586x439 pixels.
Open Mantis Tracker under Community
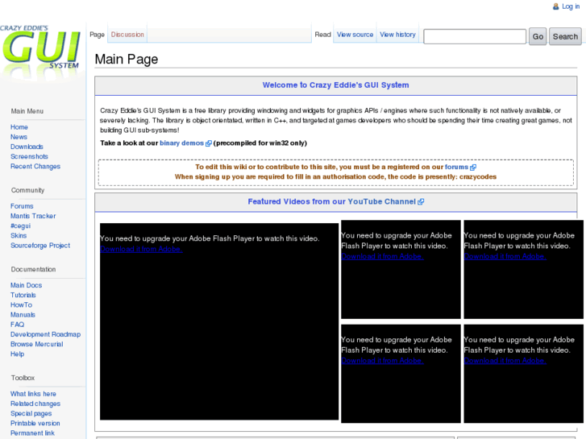[33, 216]
